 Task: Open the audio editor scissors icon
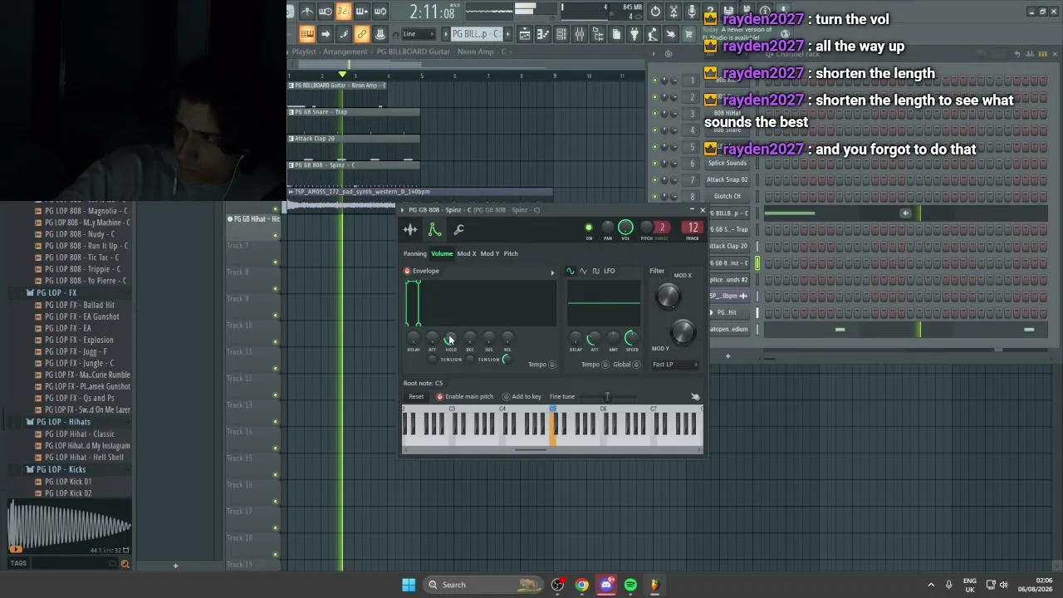[x=674, y=12]
